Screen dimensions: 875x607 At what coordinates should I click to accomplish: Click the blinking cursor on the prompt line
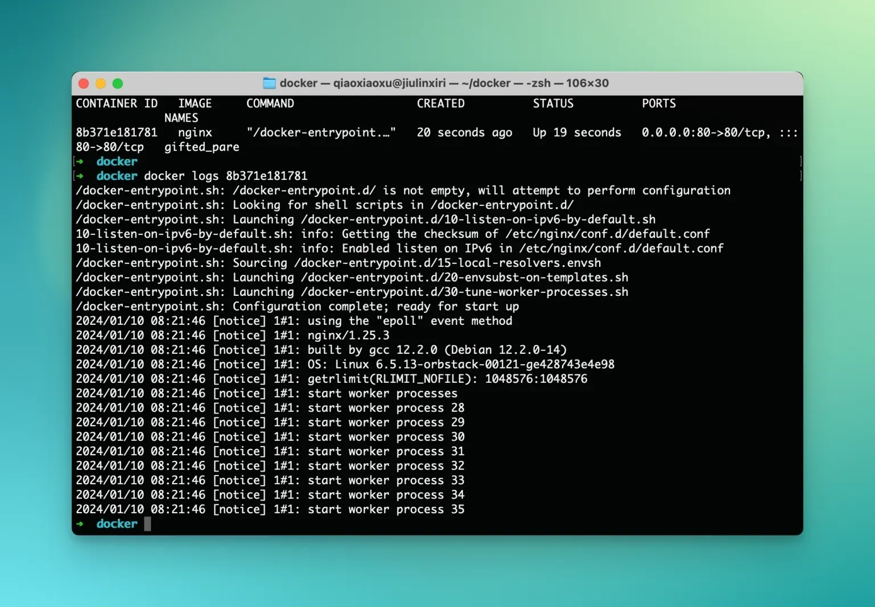pyautogui.click(x=147, y=523)
